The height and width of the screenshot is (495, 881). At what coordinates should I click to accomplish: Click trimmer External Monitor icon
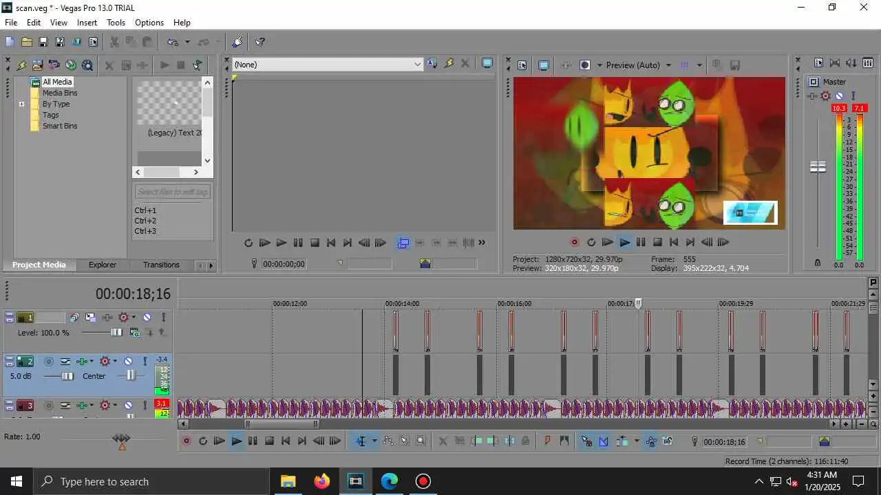(487, 63)
